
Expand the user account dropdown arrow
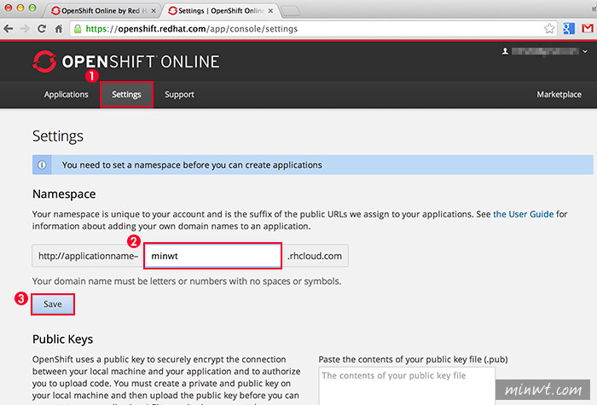(x=585, y=51)
